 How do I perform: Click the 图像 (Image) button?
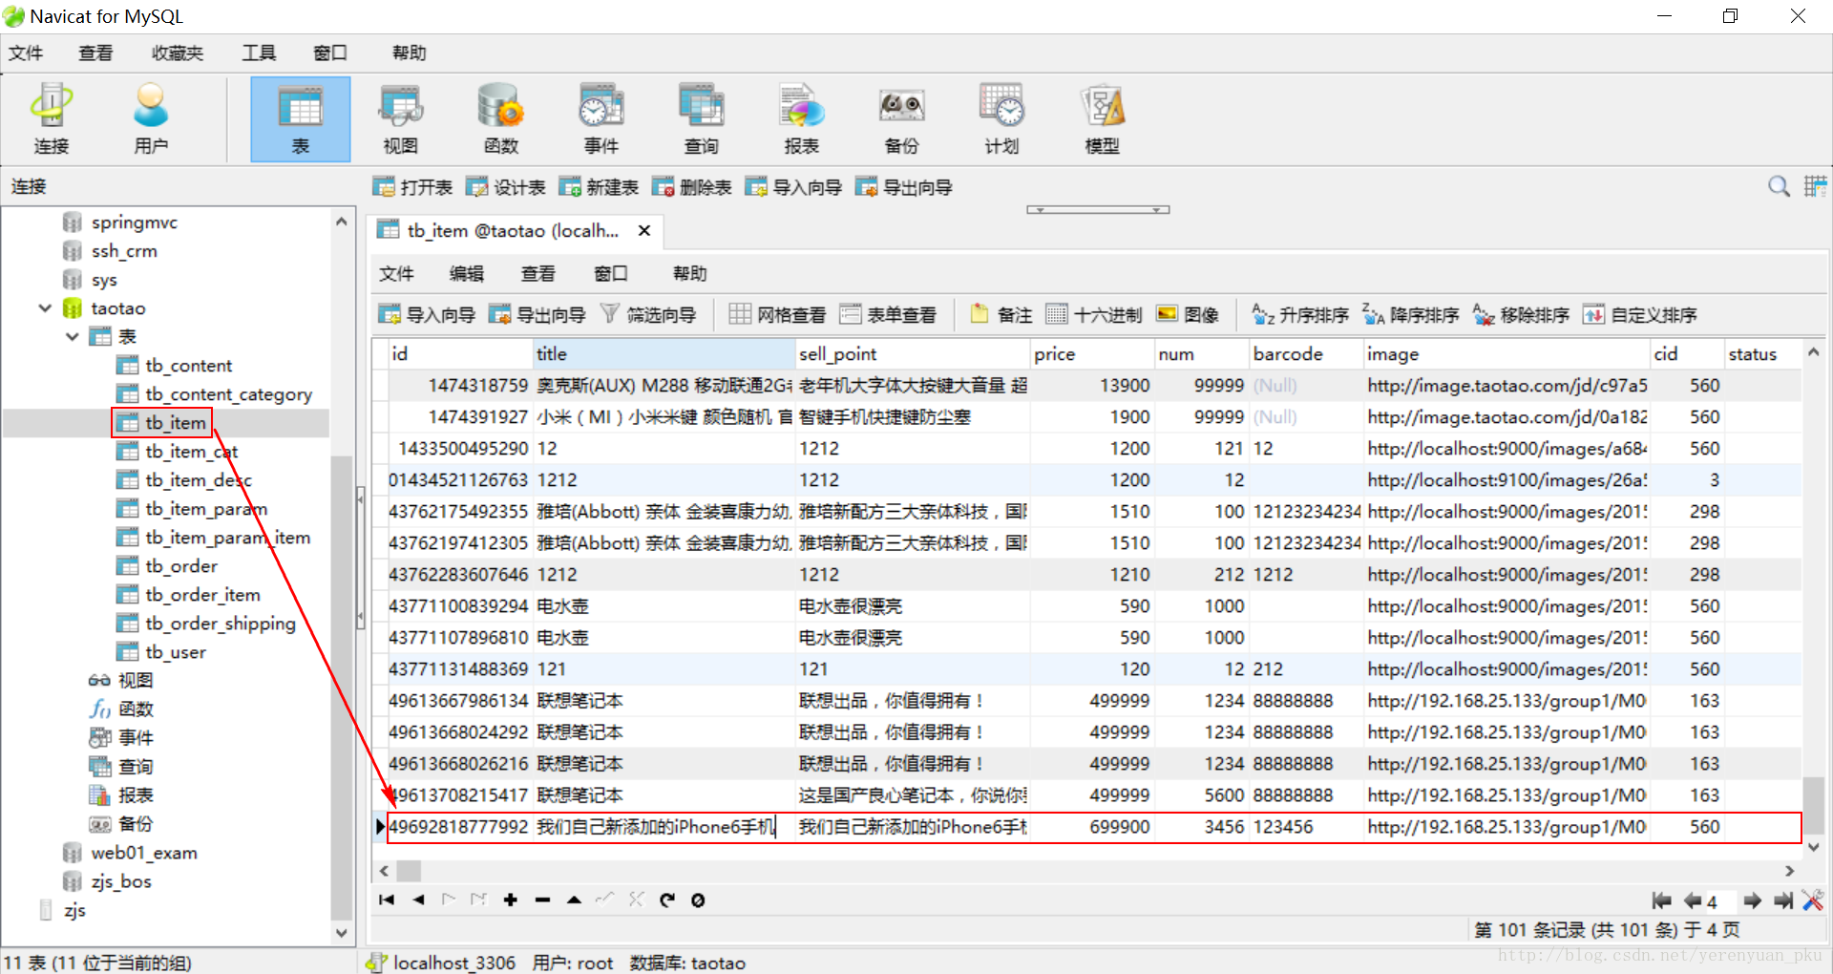1188,314
